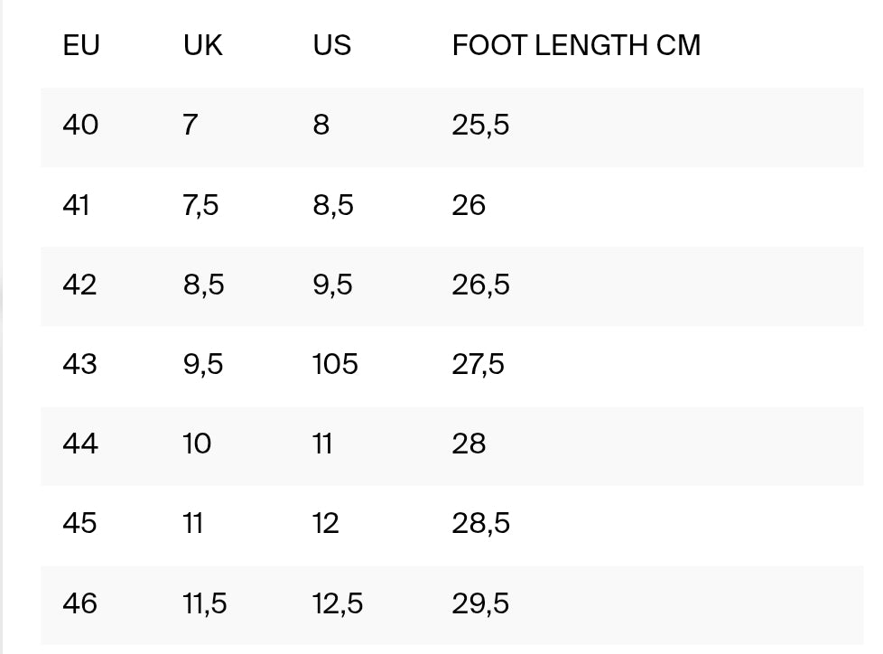Screen dimensions: 883x654
Task: Select EU size 43 cell
Action: click(x=79, y=364)
